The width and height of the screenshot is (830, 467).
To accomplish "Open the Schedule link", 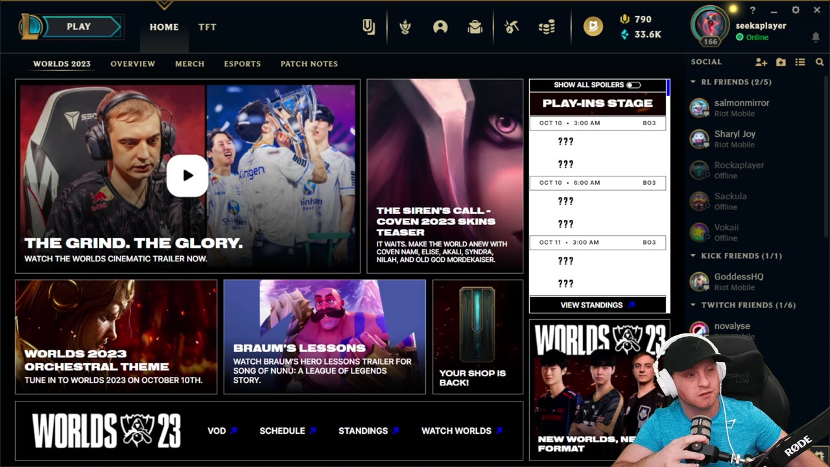I will [x=288, y=431].
